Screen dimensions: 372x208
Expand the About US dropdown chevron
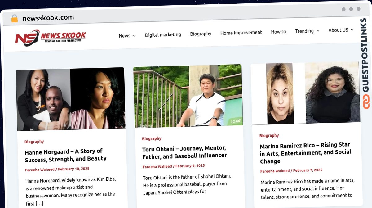click(352, 30)
